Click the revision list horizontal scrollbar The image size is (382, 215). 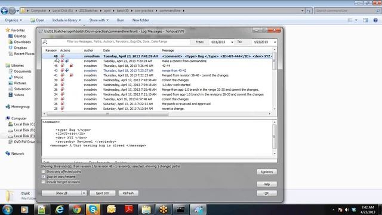click(107, 114)
